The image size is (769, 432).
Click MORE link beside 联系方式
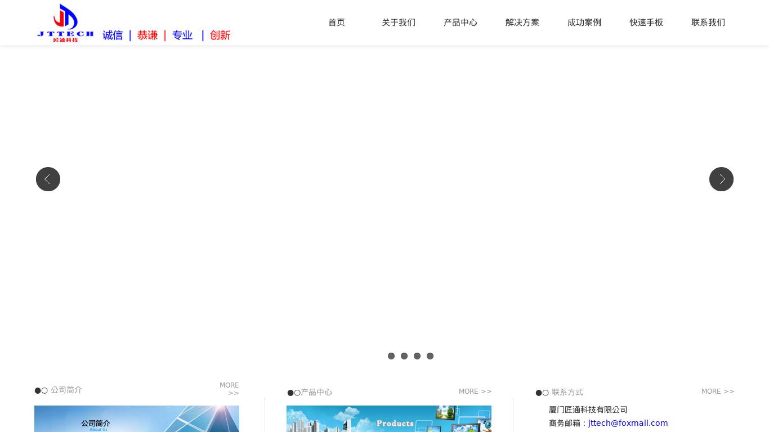pyautogui.click(x=718, y=391)
